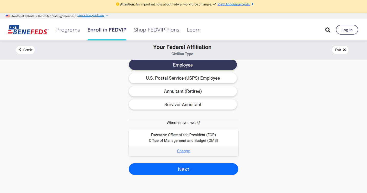Open the Programs menu
Image resolution: width=367 pixels, height=193 pixels.
tap(68, 30)
